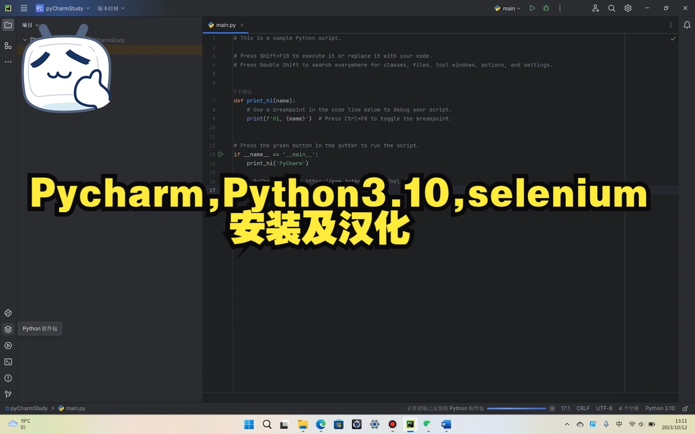Open the main run configuration dropdown
The width and height of the screenshot is (695, 434).
pos(507,8)
